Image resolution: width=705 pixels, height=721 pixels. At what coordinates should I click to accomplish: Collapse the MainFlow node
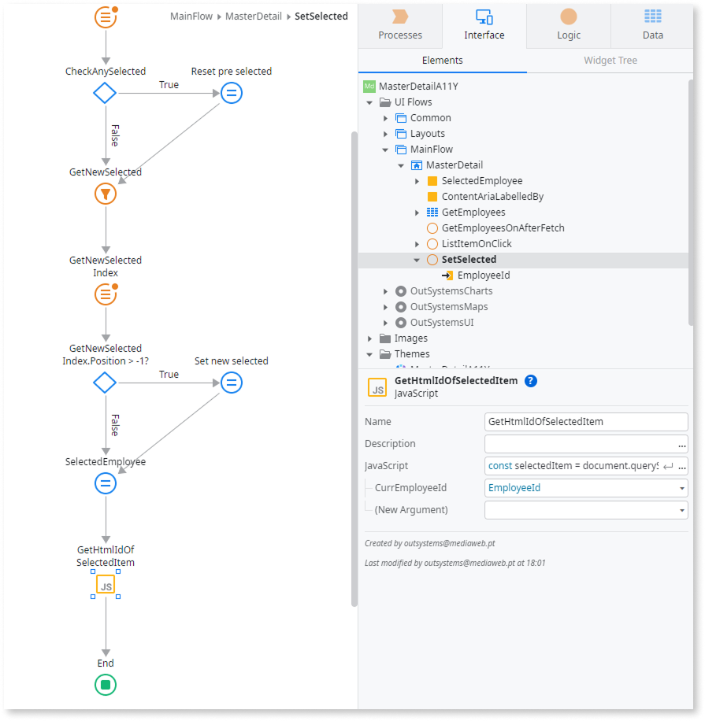(x=386, y=150)
